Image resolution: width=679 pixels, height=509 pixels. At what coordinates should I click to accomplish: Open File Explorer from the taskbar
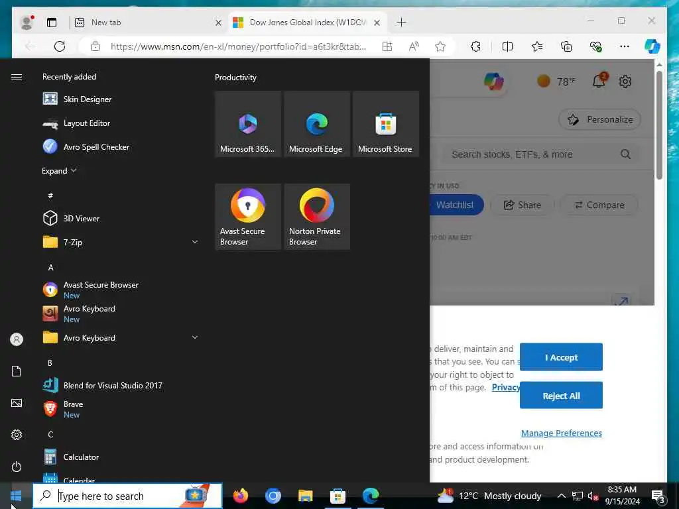point(305,496)
